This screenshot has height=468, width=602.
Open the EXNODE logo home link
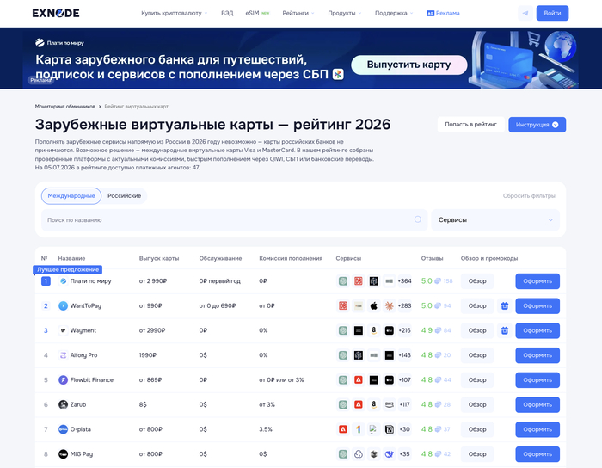[56, 13]
